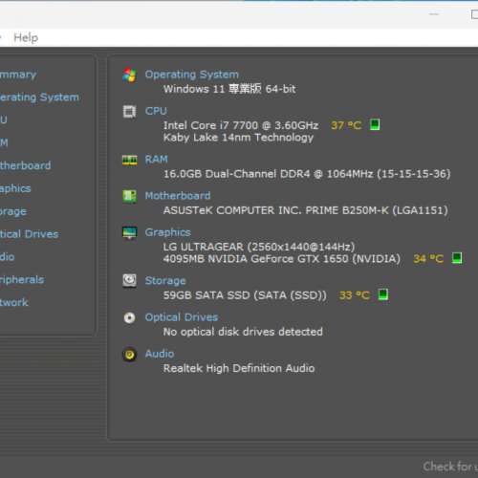
Task: Select CPU in the sidebar
Action: [4, 119]
